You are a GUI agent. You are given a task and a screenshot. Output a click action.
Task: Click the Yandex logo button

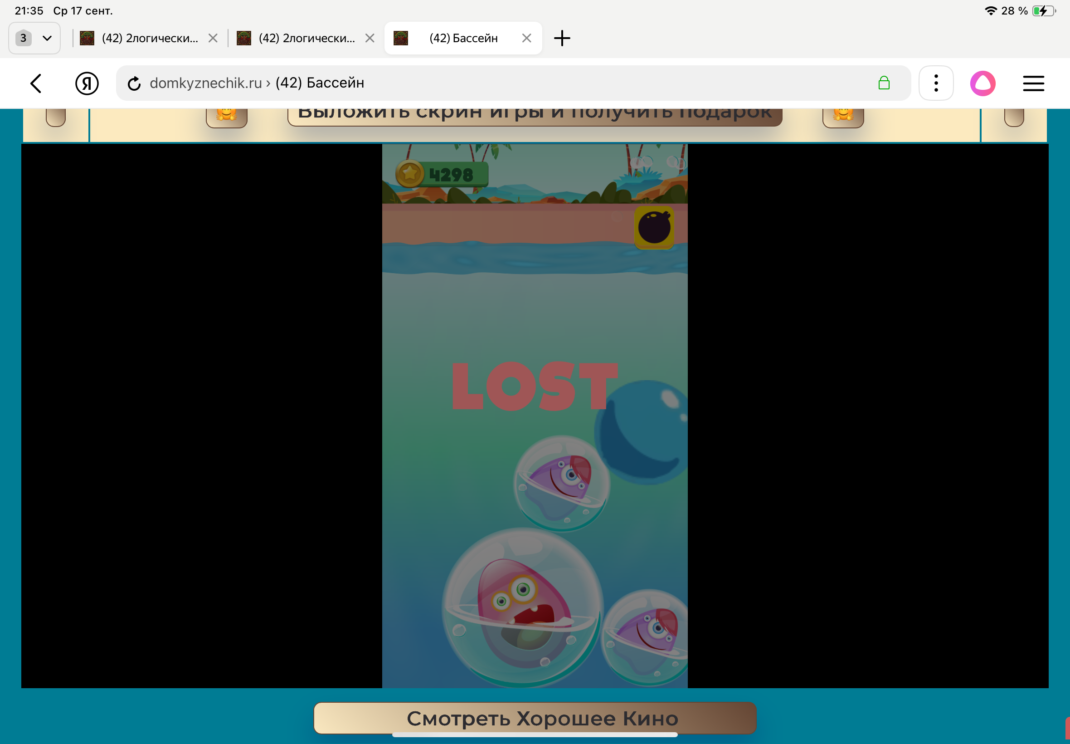tap(87, 83)
